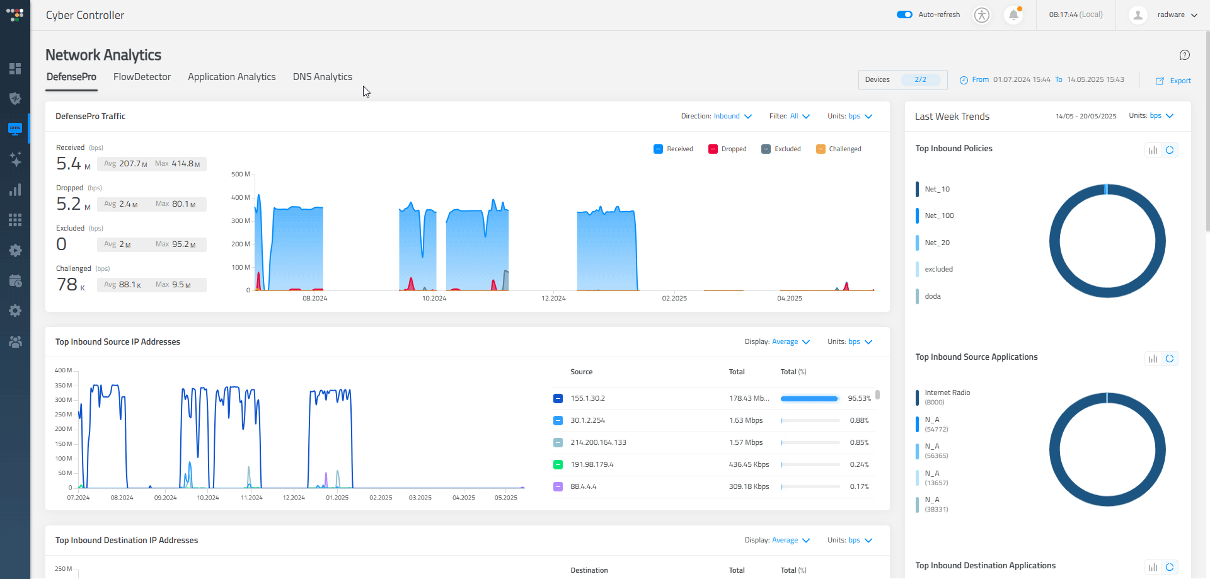1210x579 pixels.
Task: Click the To end date 14.05.2025 15:43
Action: (1095, 79)
